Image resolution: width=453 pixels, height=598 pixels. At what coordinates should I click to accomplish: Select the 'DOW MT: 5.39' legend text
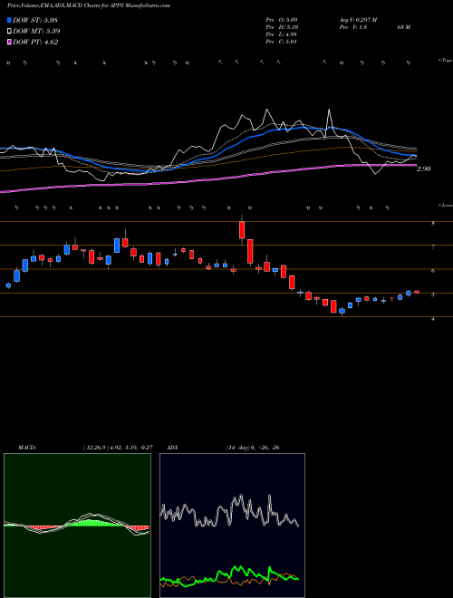(36, 32)
